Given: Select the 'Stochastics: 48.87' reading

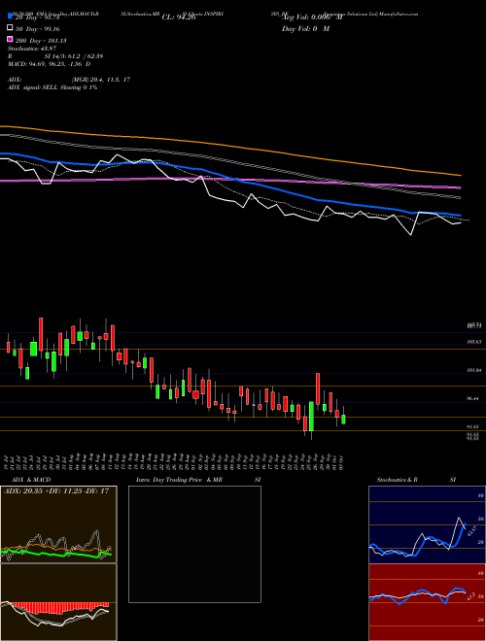Looking at the screenshot, I should click(32, 49).
